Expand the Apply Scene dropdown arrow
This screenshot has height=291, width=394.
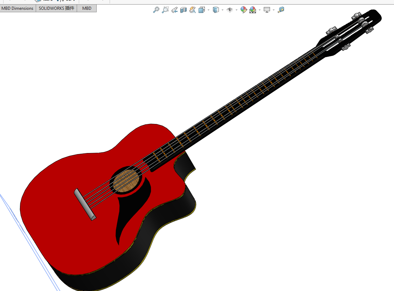coord(260,10)
